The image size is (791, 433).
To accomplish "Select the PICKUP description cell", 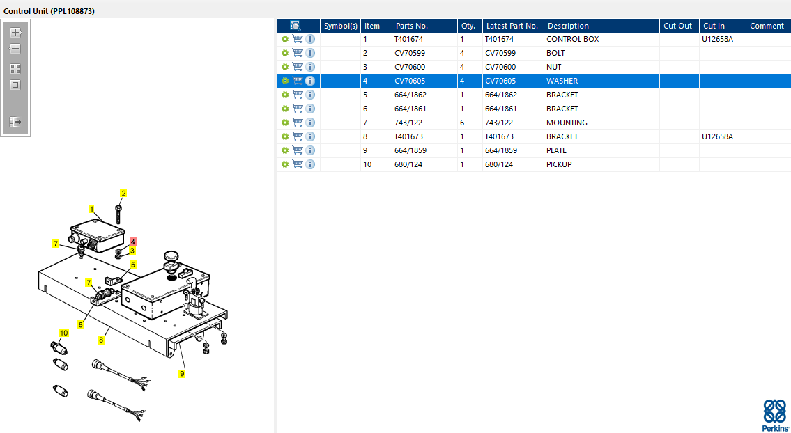I will 602,164.
